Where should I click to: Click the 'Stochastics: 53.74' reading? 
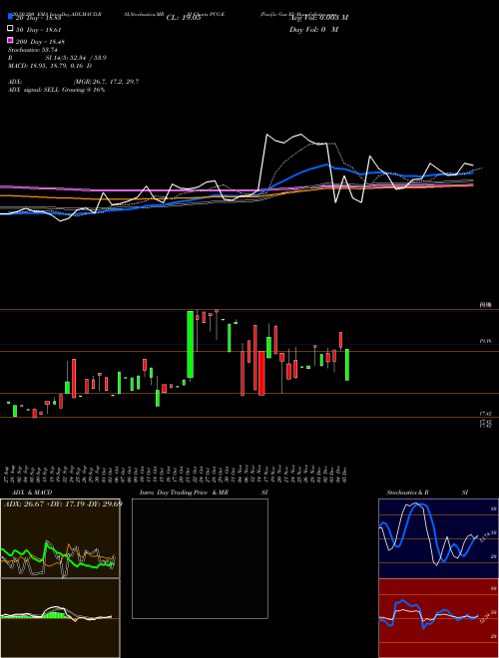[x=33, y=50]
